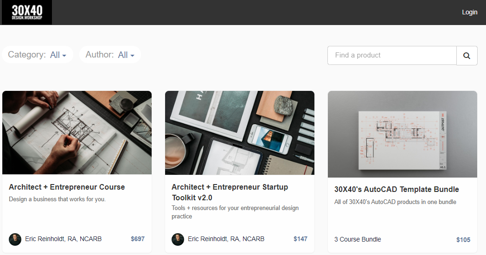Click 30X40's AutoCAD Template Bundle title
The height and width of the screenshot is (255, 486).
point(396,189)
